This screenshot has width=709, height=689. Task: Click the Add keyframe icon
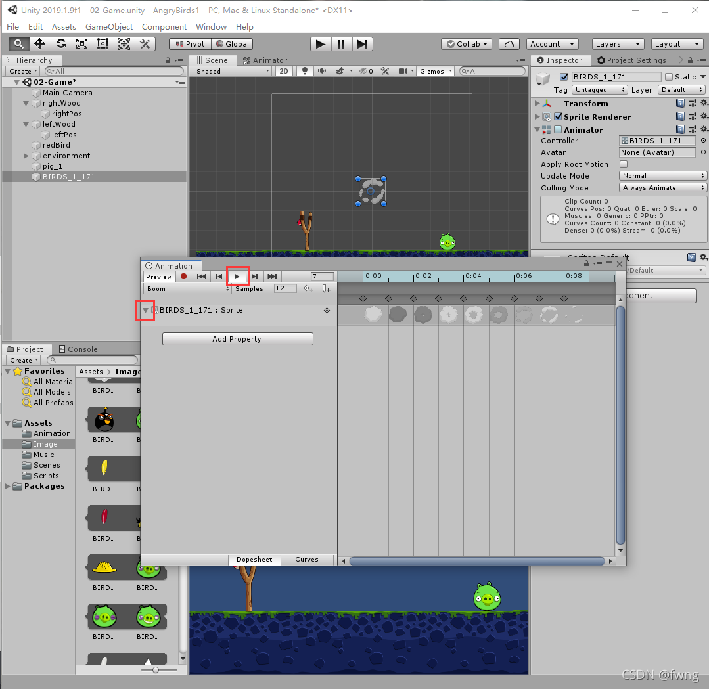tap(308, 288)
